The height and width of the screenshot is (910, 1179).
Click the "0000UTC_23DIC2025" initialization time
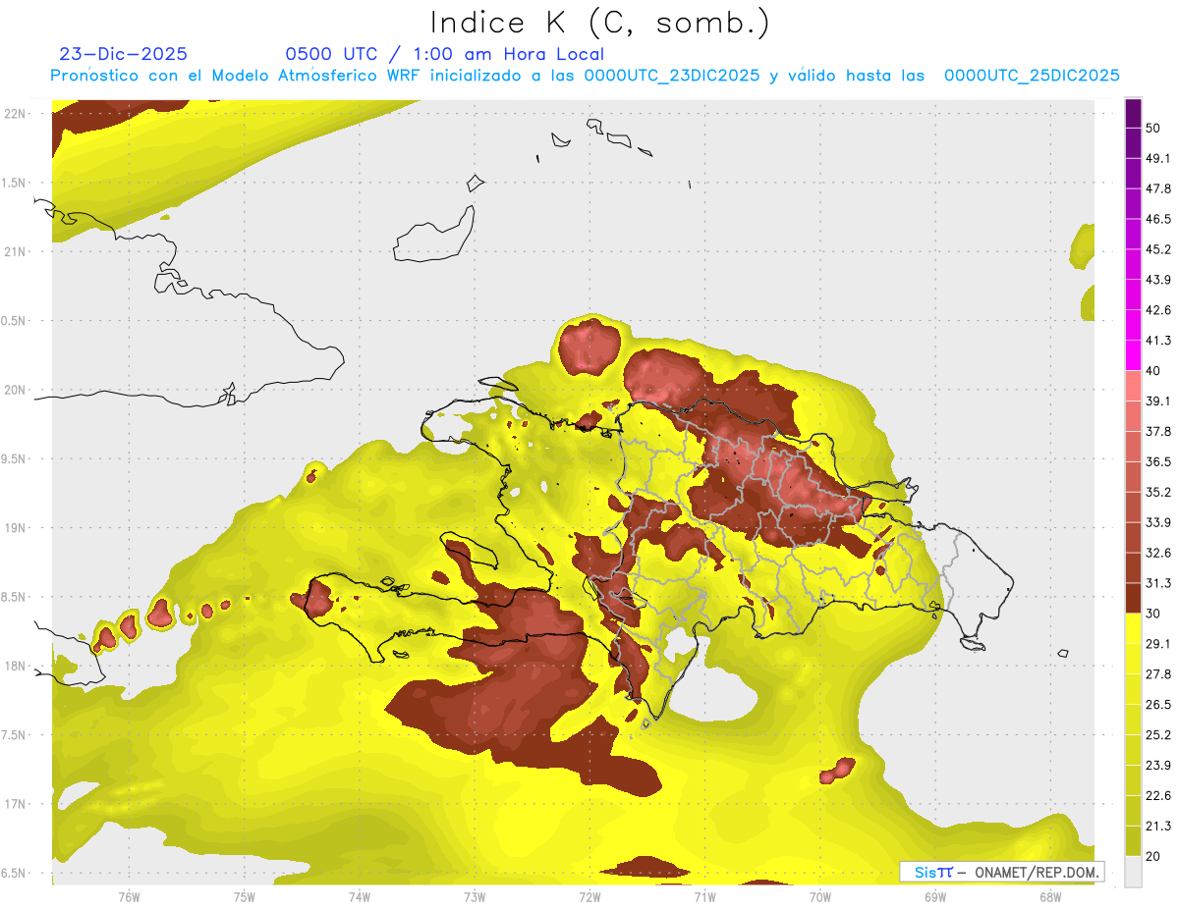click(x=672, y=76)
